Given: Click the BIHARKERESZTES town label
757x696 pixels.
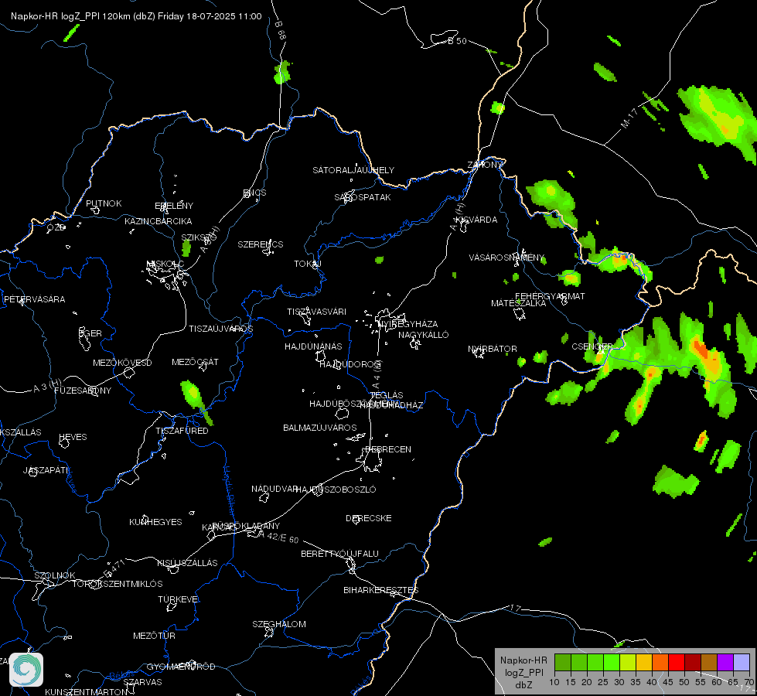Looking at the screenshot, I should tap(381, 590).
